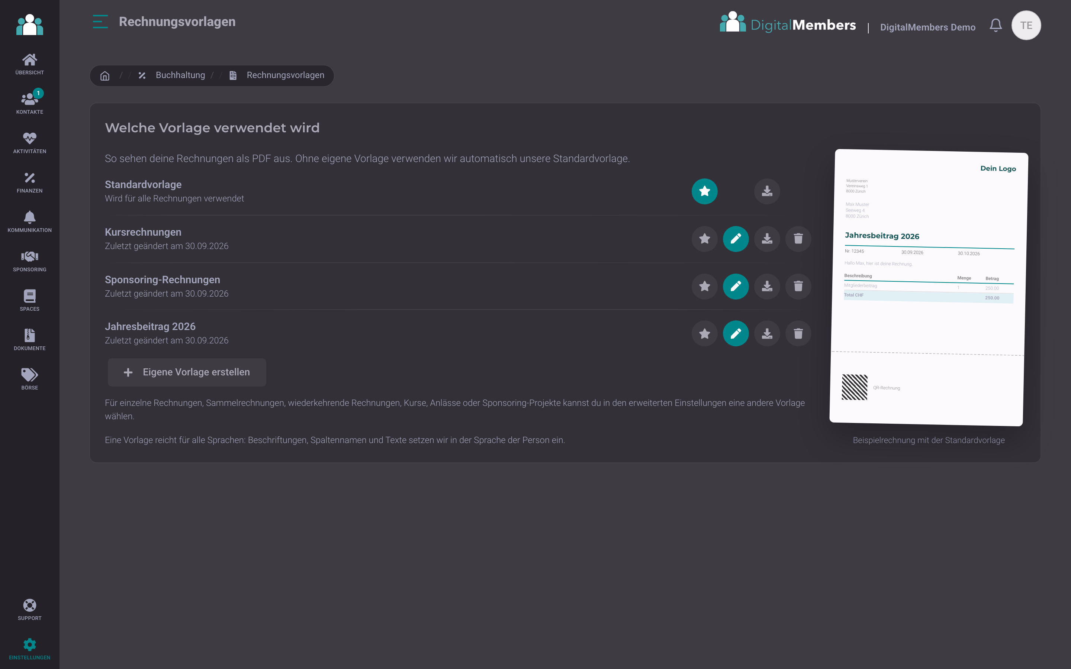
Task: Mark Jahresbeitrag 2026 as default star
Action: click(x=705, y=333)
